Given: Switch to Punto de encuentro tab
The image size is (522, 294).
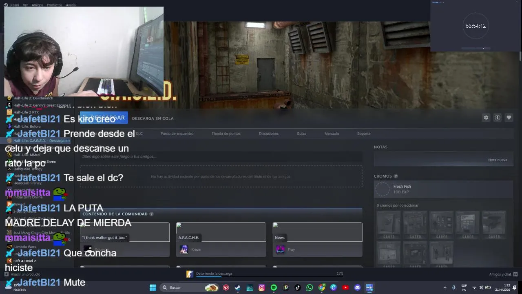Looking at the screenshot, I should click(177, 134).
